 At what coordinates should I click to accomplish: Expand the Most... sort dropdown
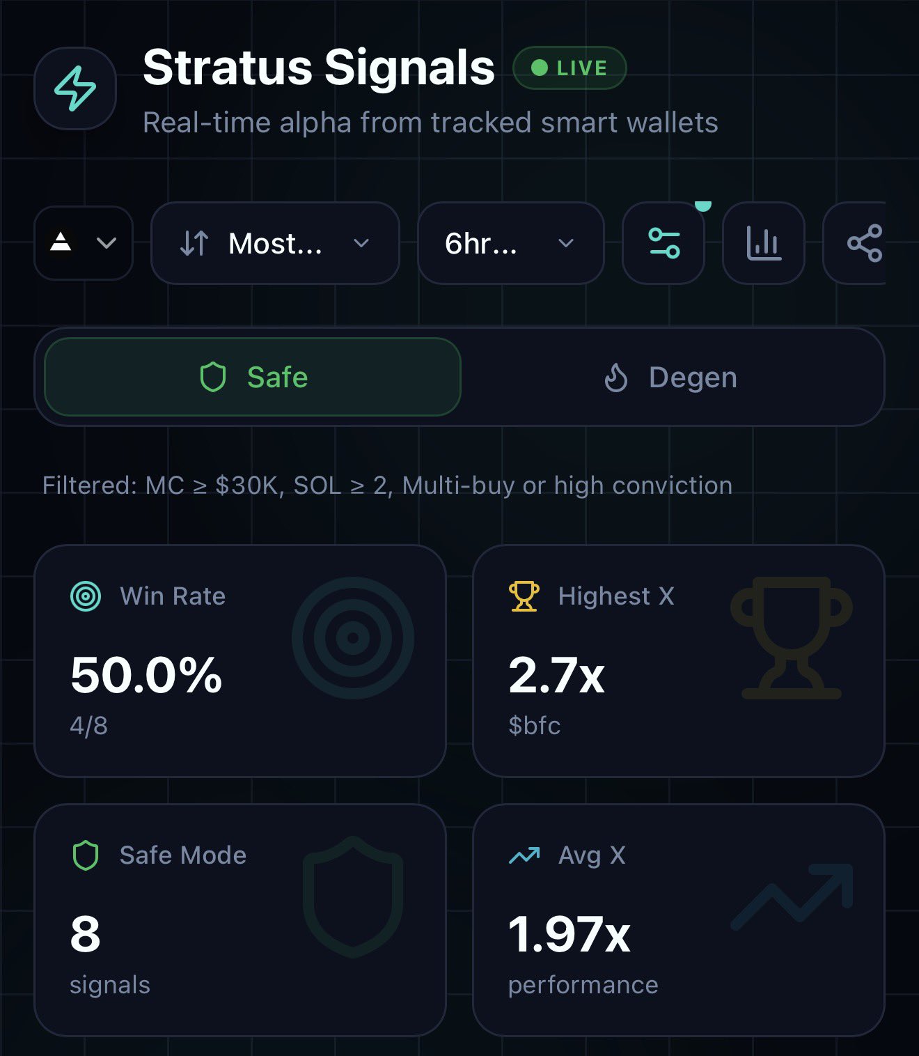pyautogui.click(x=275, y=243)
